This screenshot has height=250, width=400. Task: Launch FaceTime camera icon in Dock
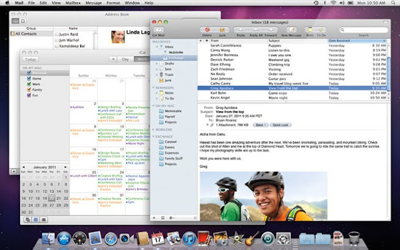(x=126, y=239)
